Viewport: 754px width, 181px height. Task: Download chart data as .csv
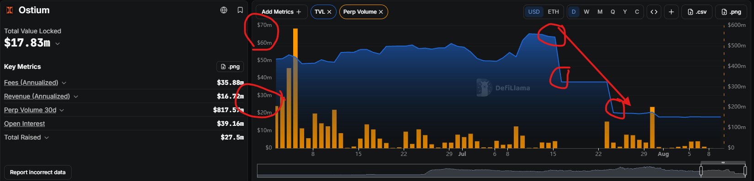(697, 12)
